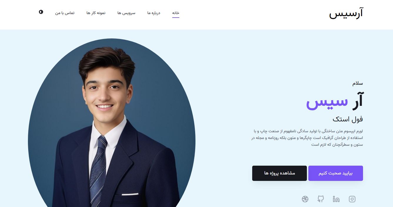393x207 pixels.
Task: Click the لورم ایپسوم description paragraph
Action: 307,138
